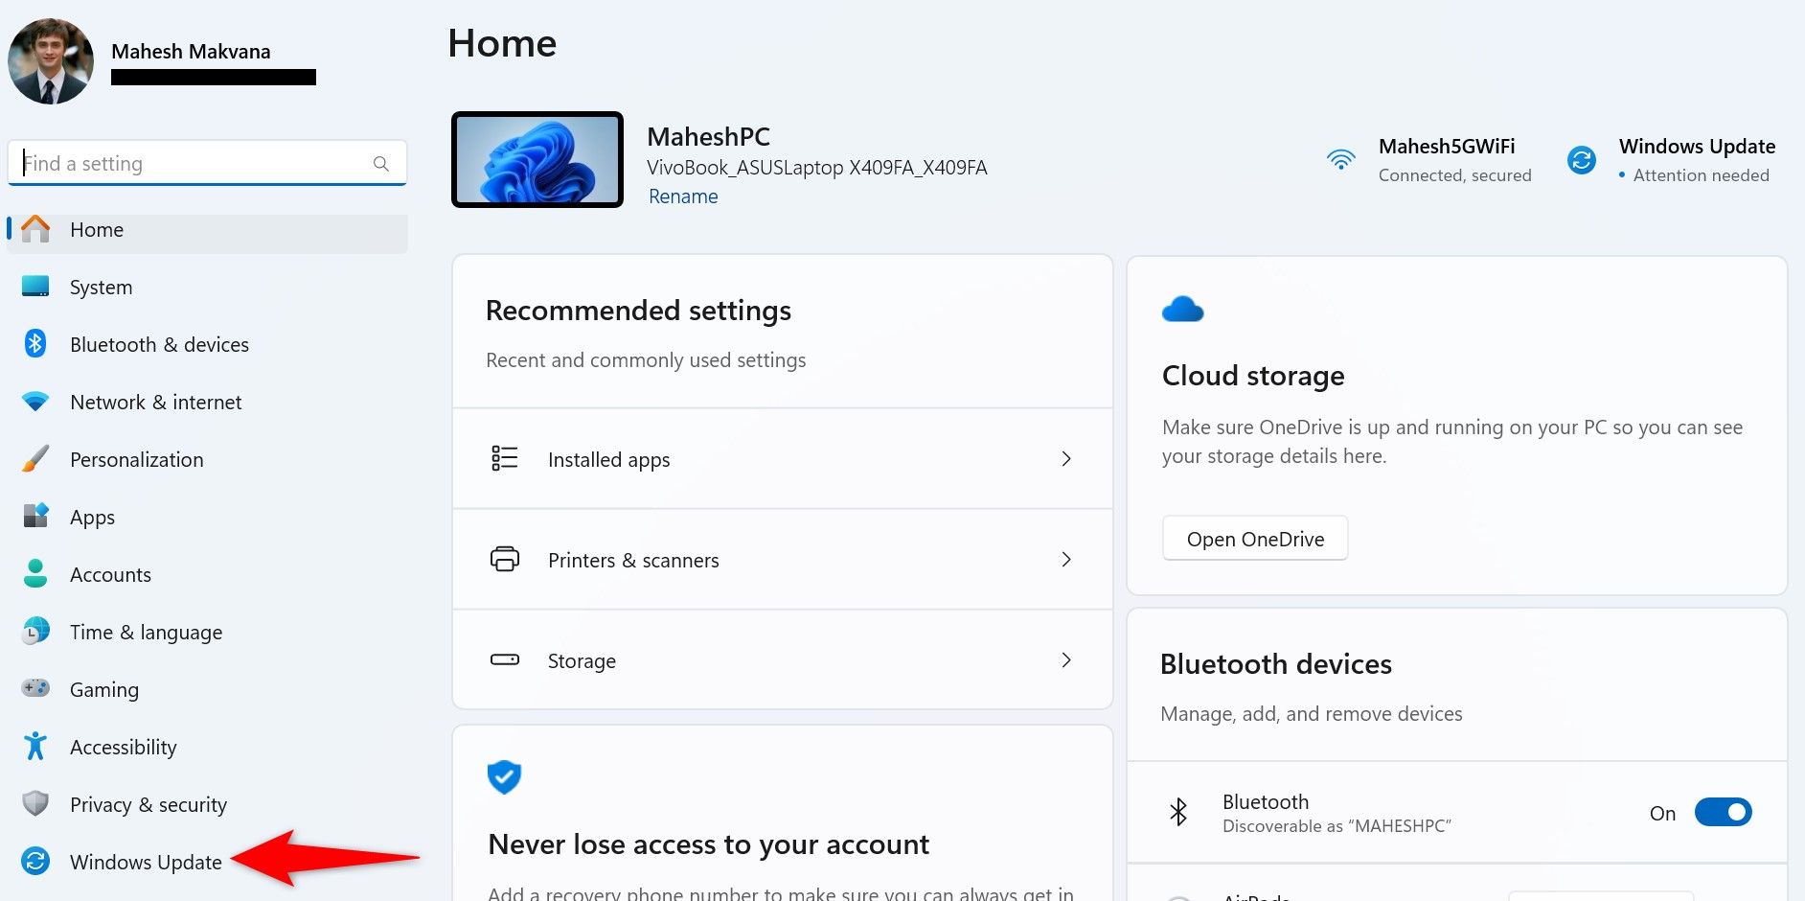Click the Cloud storage heading
Viewport: 1805px width, 901px height.
click(1253, 376)
